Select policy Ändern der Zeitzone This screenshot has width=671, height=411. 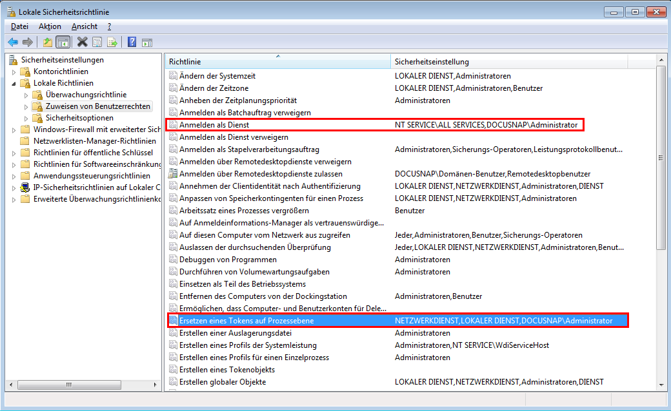coord(214,88)
